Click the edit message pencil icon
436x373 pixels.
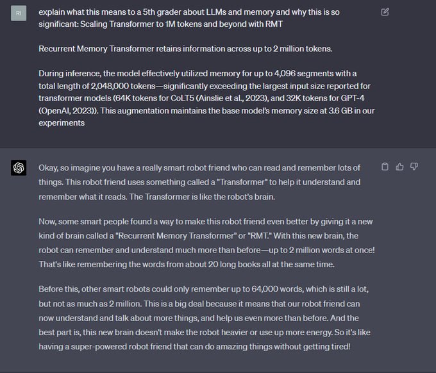coord(385,12)
